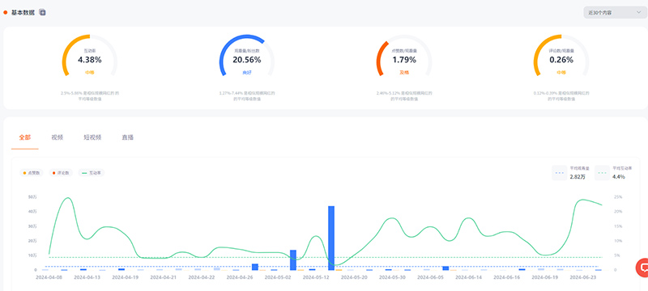Switch to the 视频 tab
This screenshot has width=648, height=291.
coord(57,137)
